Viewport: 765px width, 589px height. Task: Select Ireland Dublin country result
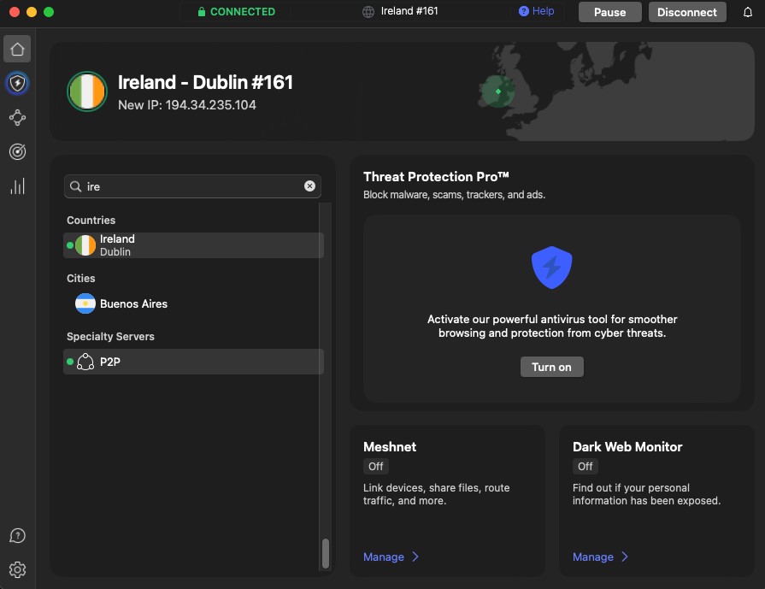pos(193,245)
